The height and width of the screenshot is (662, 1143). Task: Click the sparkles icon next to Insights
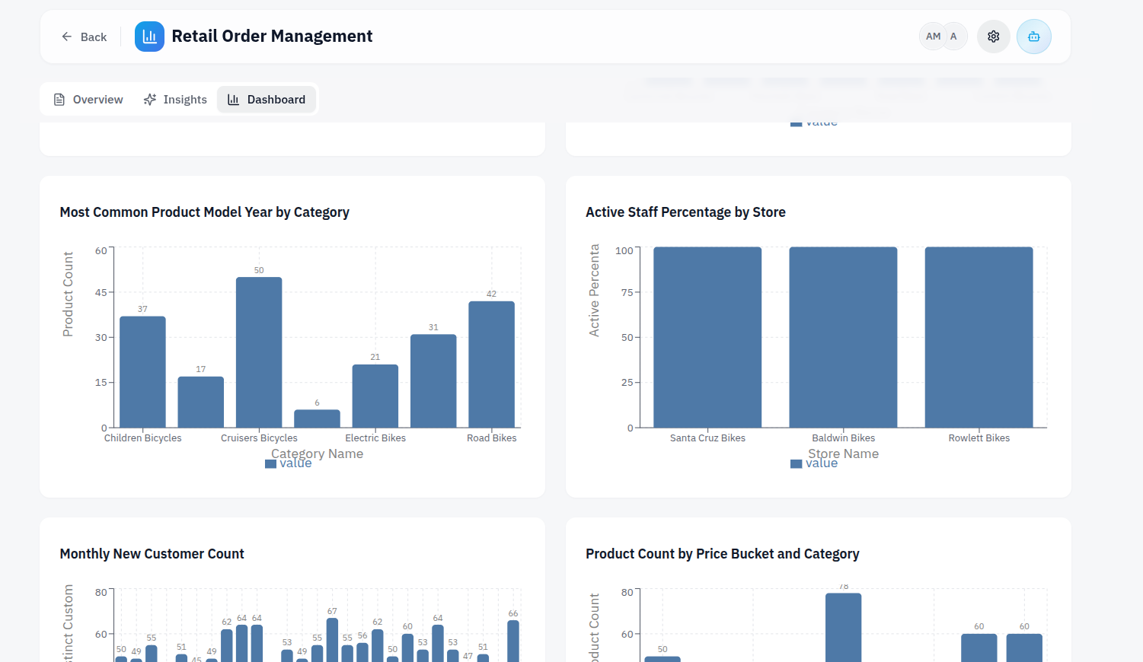pyautogui.click(x=148, y=99)
